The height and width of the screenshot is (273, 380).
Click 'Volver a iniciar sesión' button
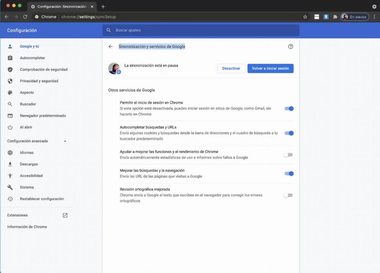click(271, 68)
